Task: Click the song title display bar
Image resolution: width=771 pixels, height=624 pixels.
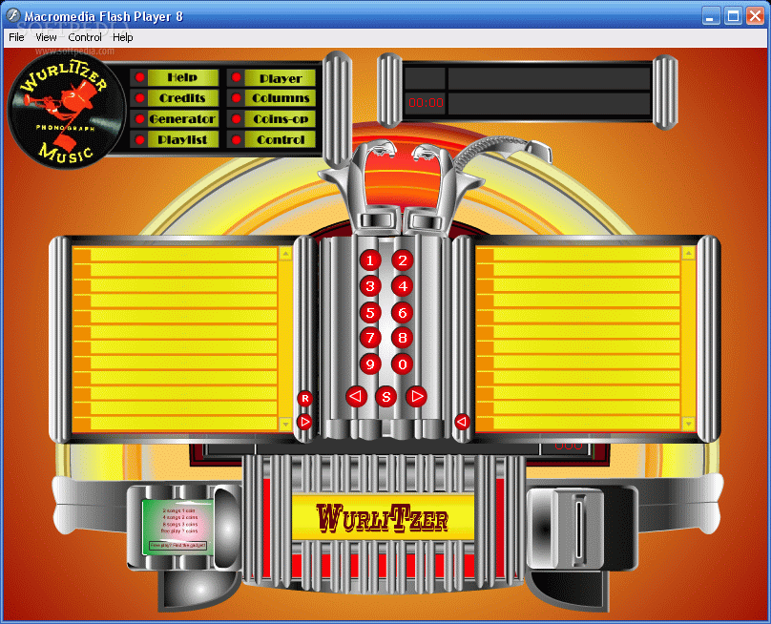Action: 550,78
